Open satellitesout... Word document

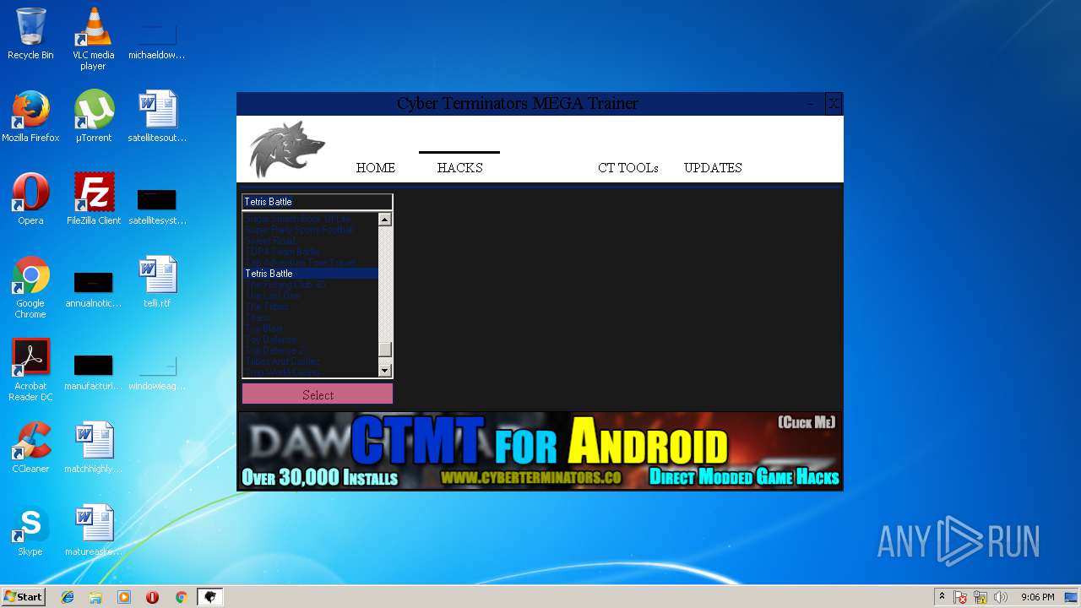(x=157, y=117)
